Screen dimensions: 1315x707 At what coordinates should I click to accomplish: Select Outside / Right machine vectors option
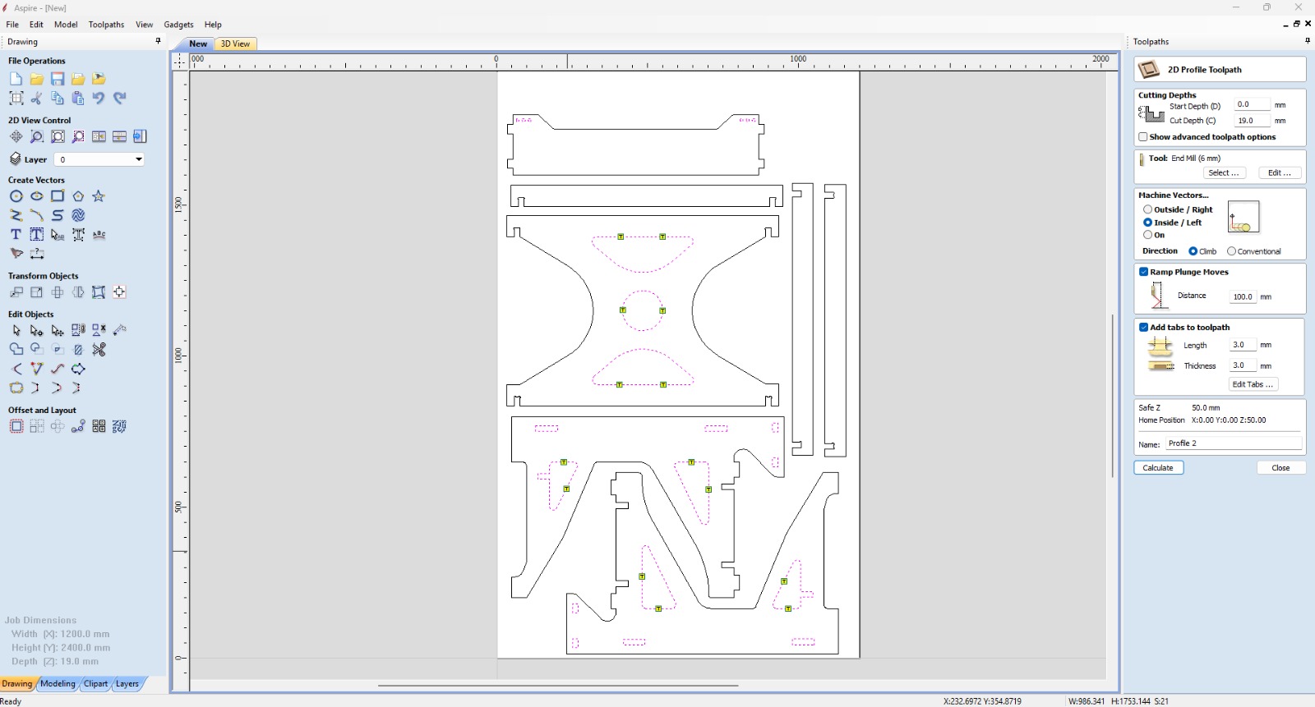1147,209
